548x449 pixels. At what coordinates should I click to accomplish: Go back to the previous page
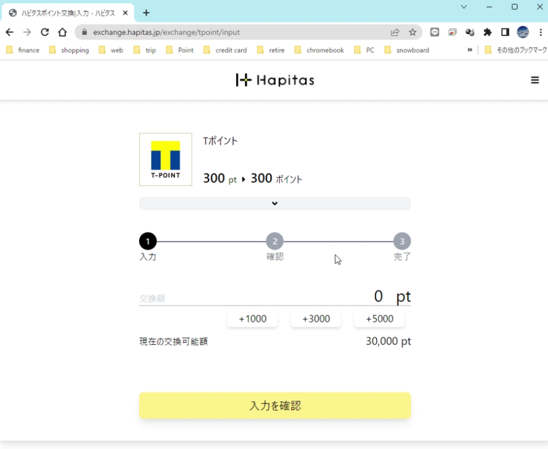click(x=10, y=32)
